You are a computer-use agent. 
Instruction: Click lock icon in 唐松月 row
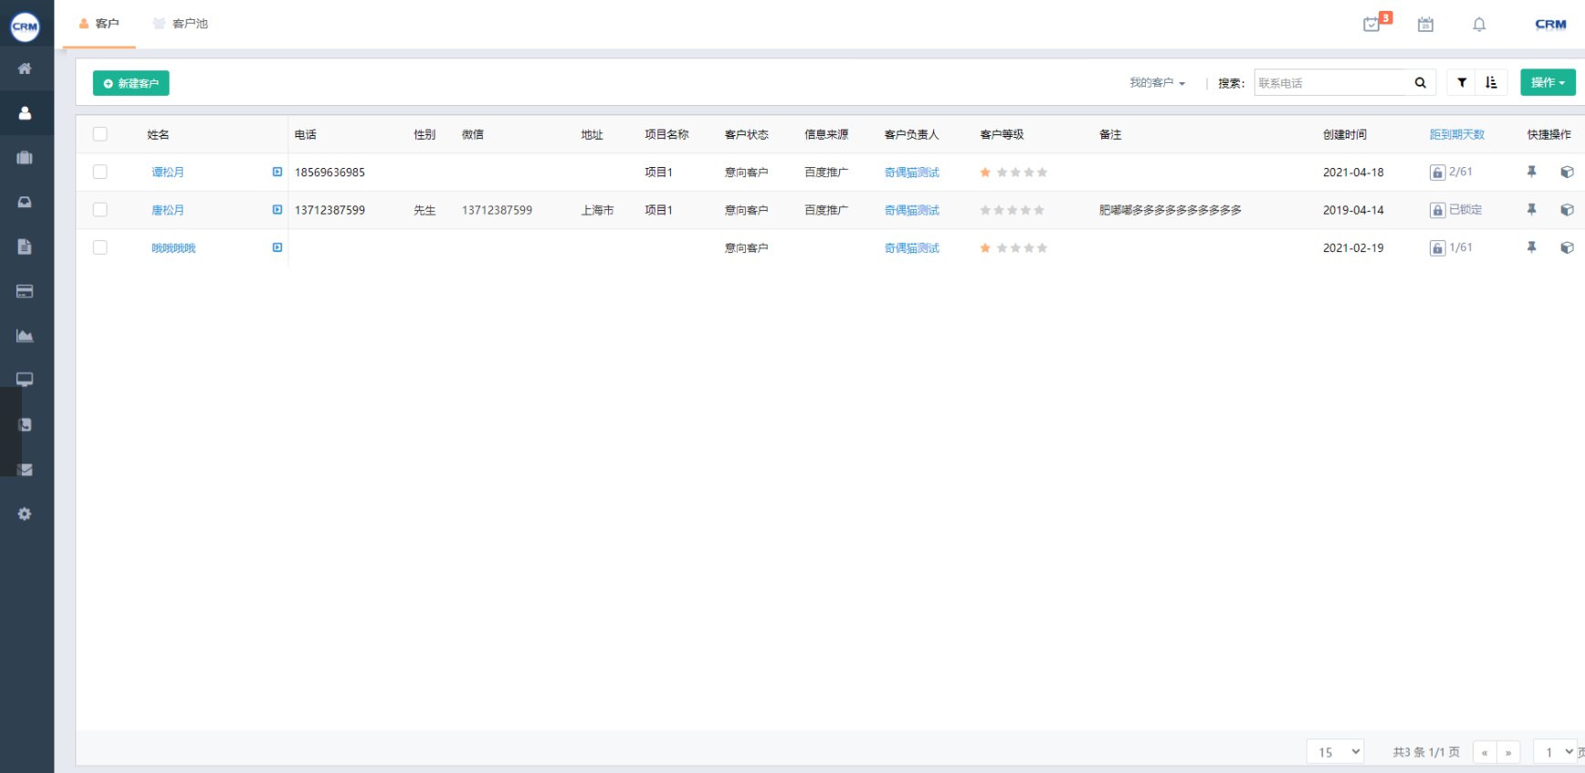1437,210
